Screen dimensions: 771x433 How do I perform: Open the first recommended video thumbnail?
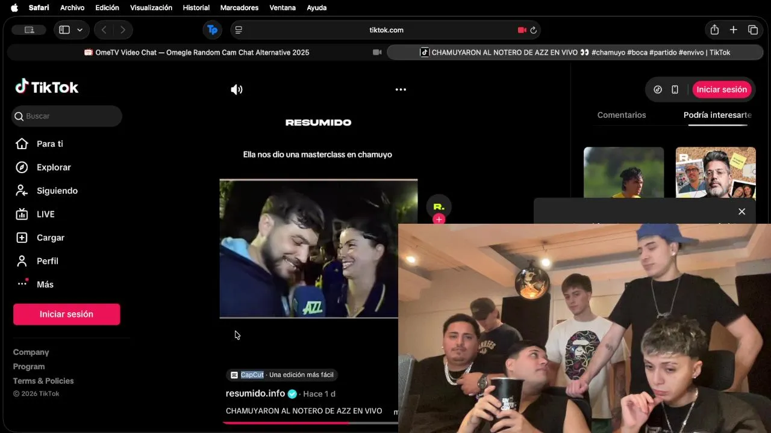(624, 173)
